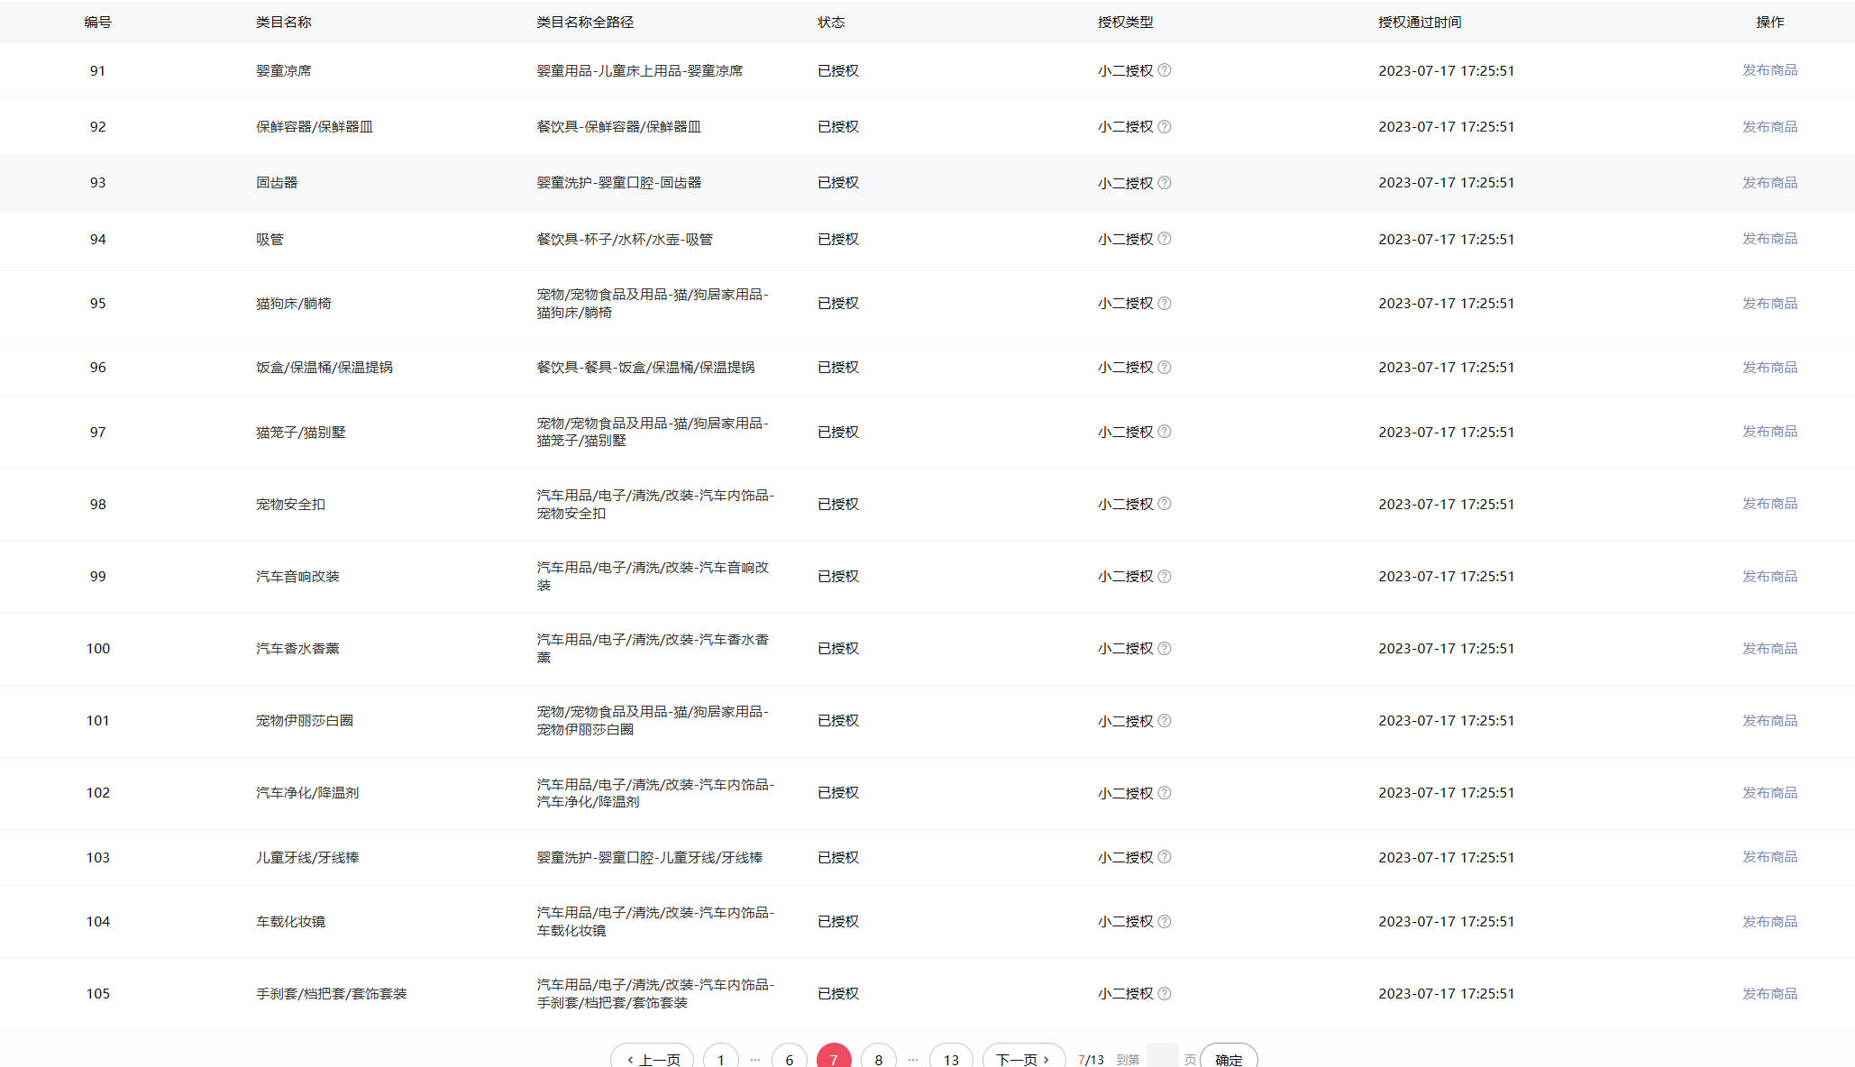Jump to last page 13
Image resolution: width=1855 pixels, height=1067 pixels.
pyautogui.click(x=951, y=1059)
